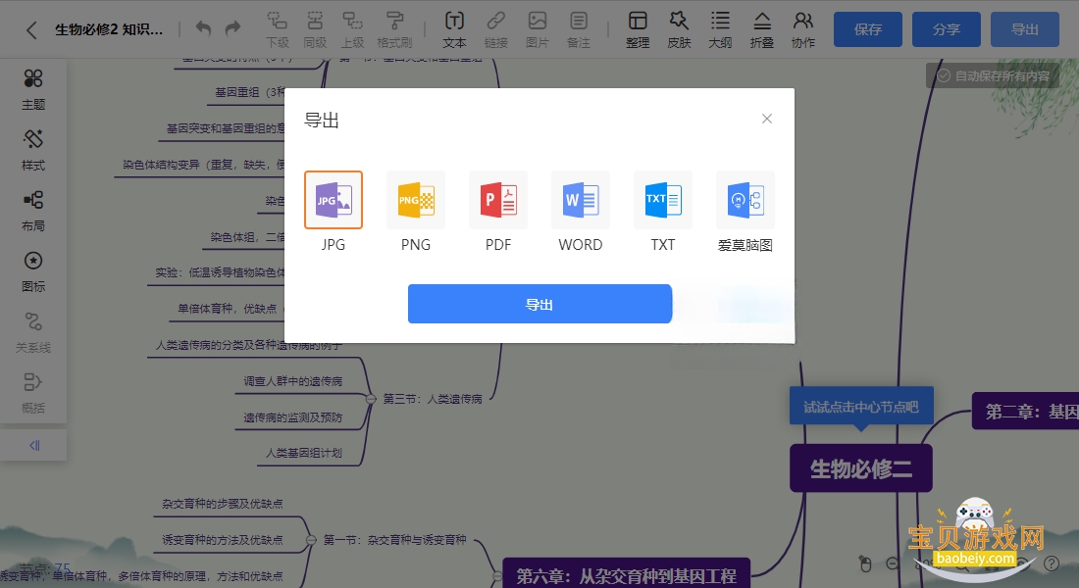This screenshot has height=588, width=1079.
Task: Redo the last action
Action: [233, 28]
